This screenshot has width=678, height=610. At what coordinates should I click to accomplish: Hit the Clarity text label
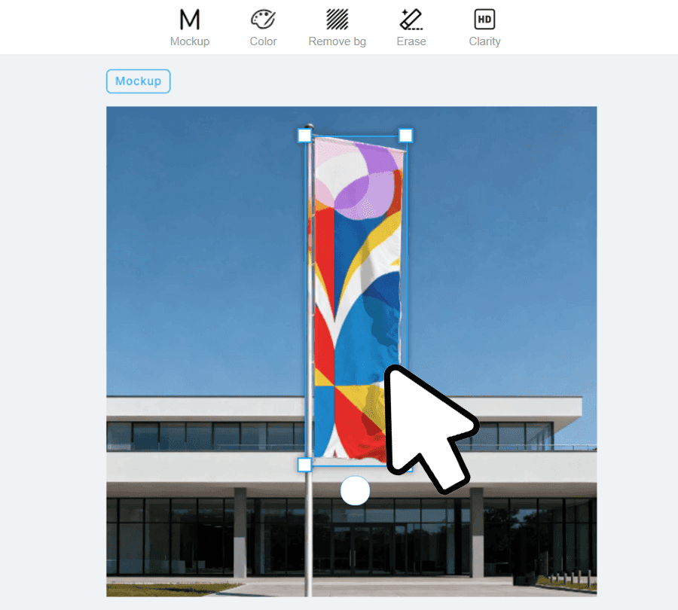[484, 41]
